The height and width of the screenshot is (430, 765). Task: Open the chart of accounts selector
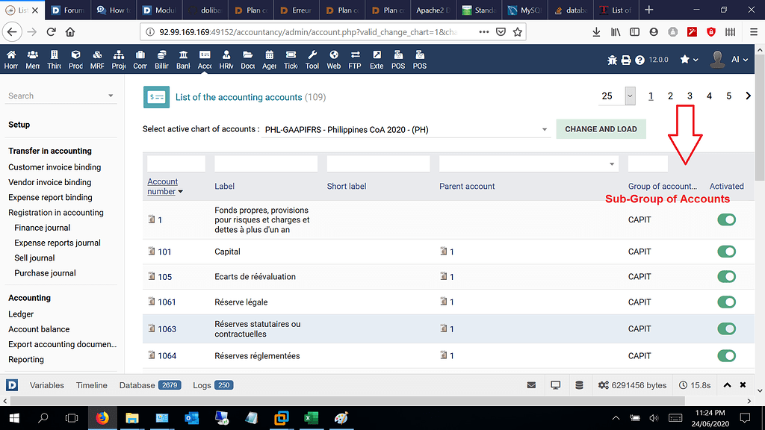pyautogui.click(x=403, y=128)
